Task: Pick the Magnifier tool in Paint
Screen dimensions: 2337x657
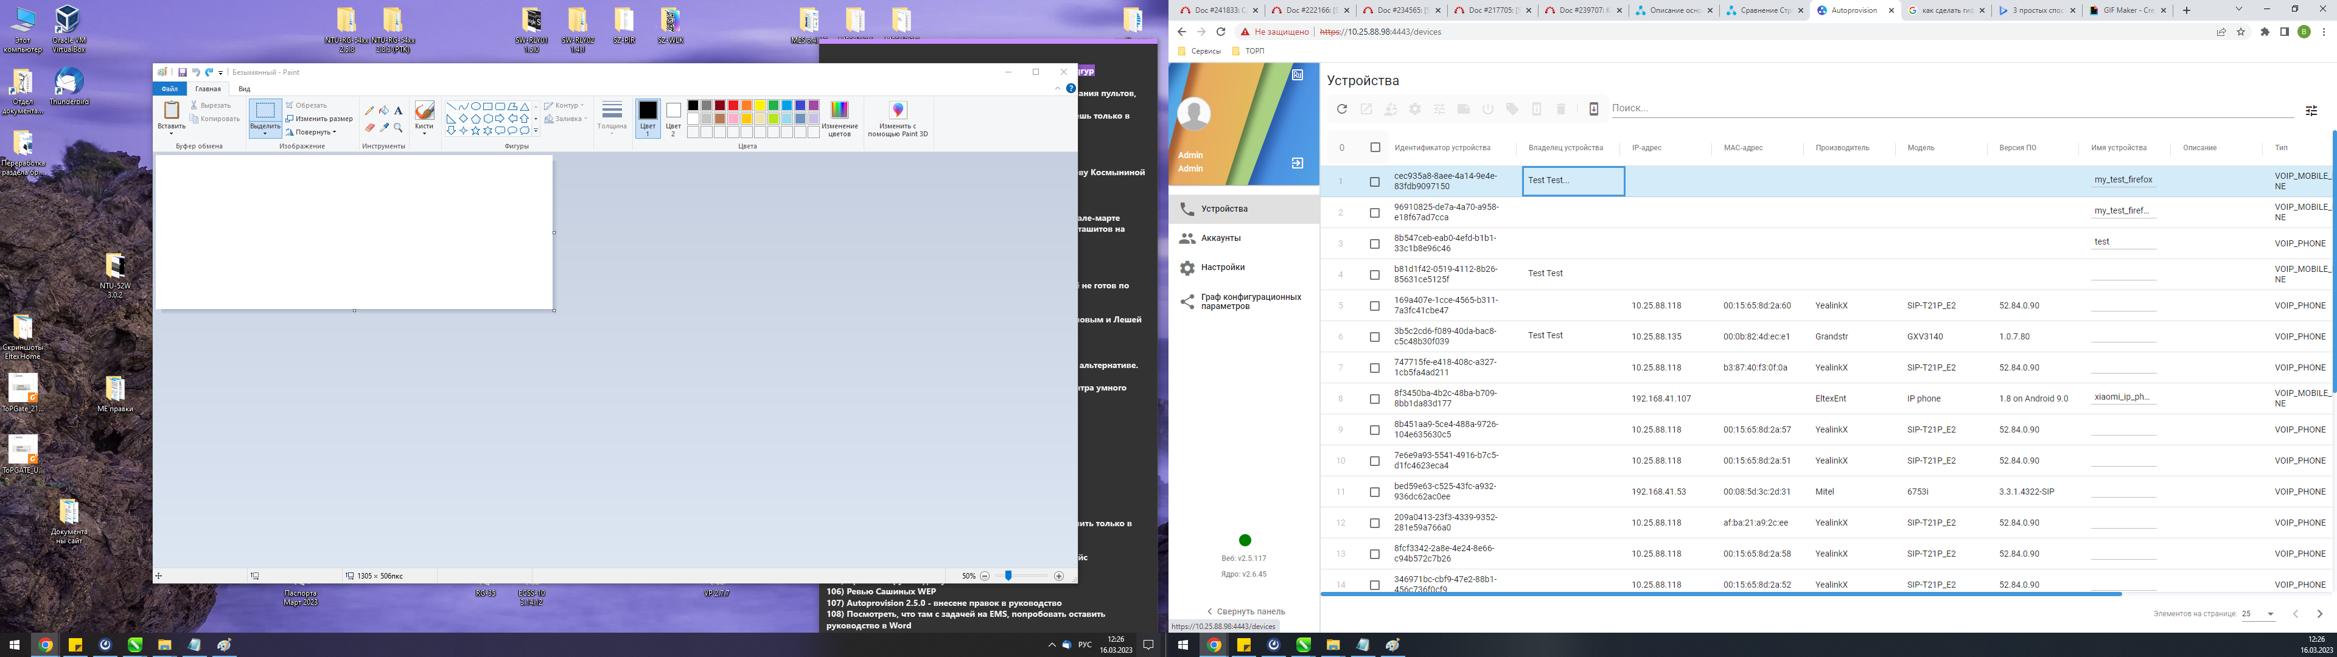Action: [x=398, y=128]
